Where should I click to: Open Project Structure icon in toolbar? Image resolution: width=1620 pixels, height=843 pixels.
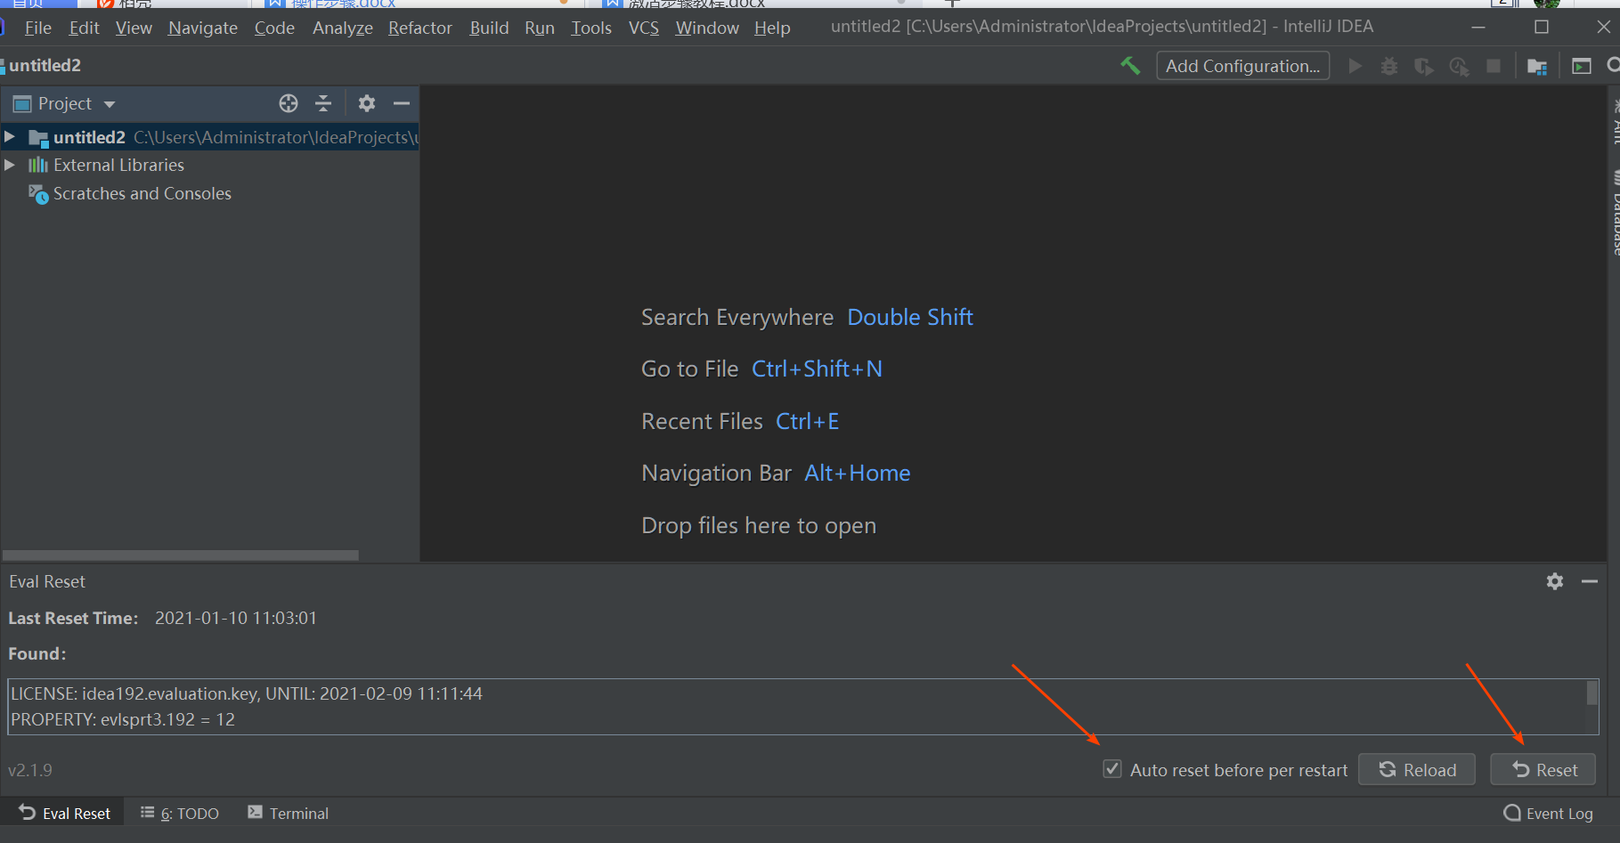[x=1537, y=67]
